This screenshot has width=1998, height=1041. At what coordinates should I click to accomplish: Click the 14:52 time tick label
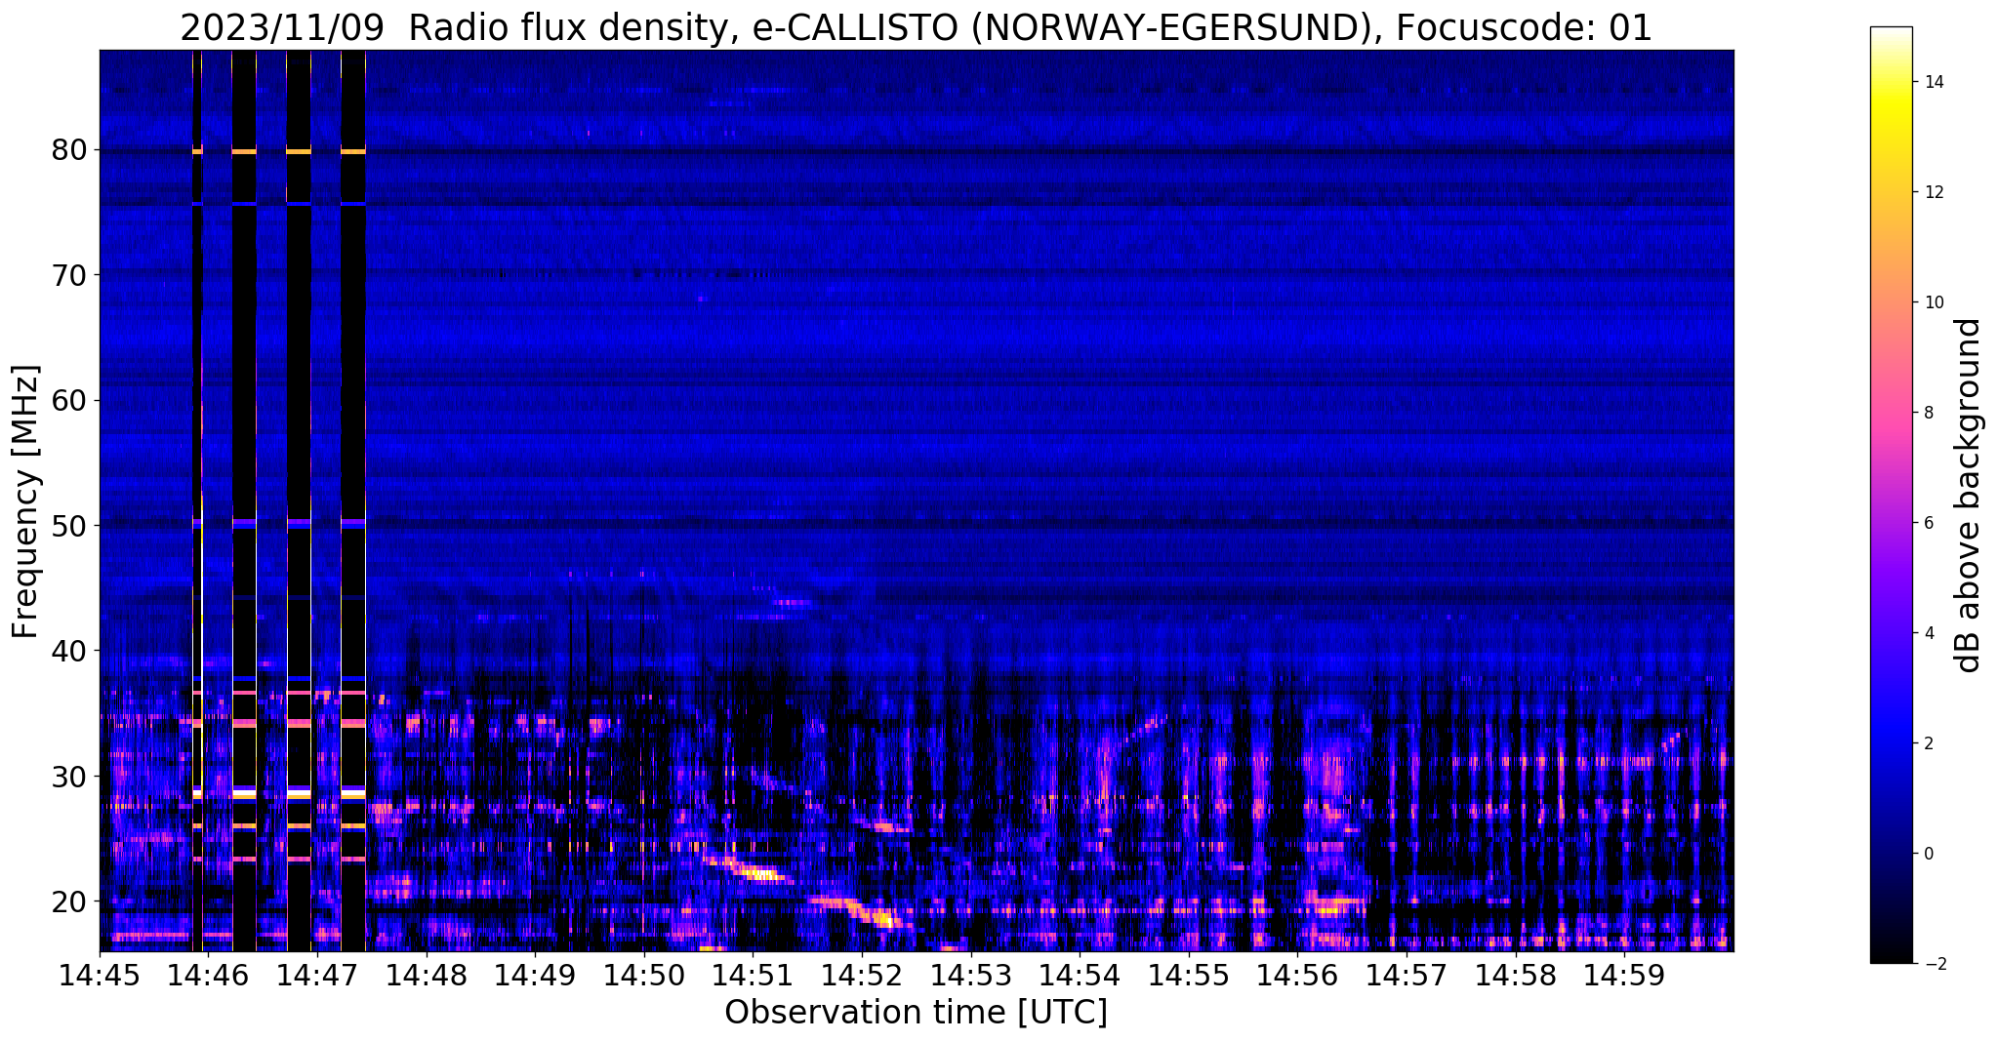pyautogui.click(x=862, y=975)
